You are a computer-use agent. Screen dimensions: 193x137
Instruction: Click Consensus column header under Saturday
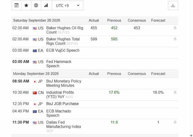137,20
